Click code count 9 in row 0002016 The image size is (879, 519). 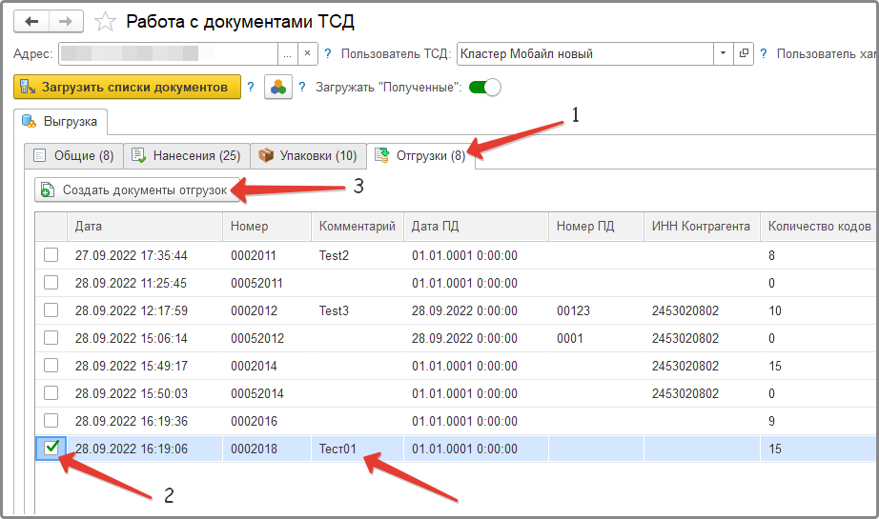pyautogui.click(x=771, y=421)
